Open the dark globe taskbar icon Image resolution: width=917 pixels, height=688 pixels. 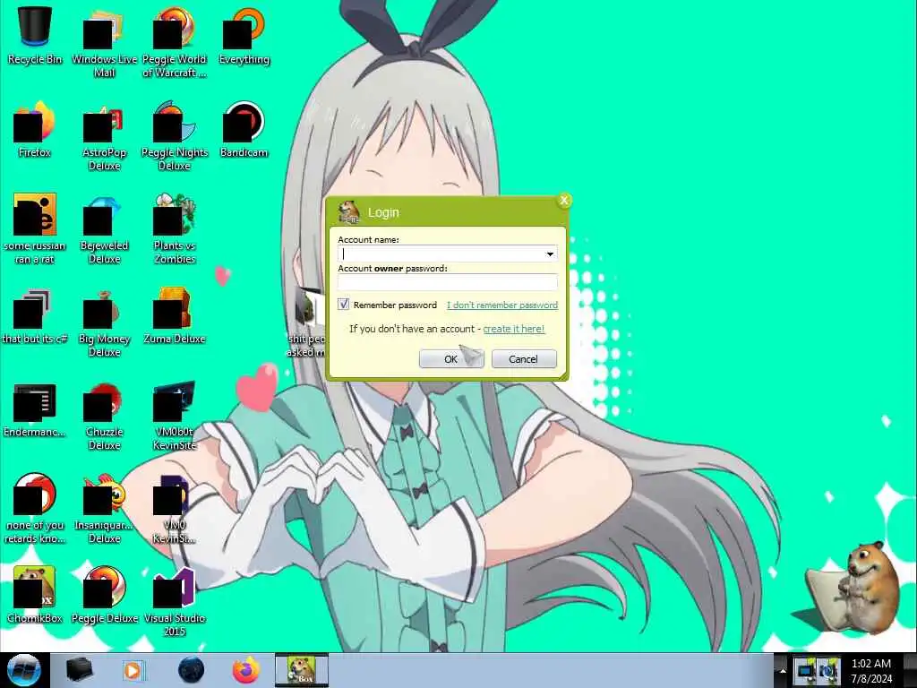(191, 670)
